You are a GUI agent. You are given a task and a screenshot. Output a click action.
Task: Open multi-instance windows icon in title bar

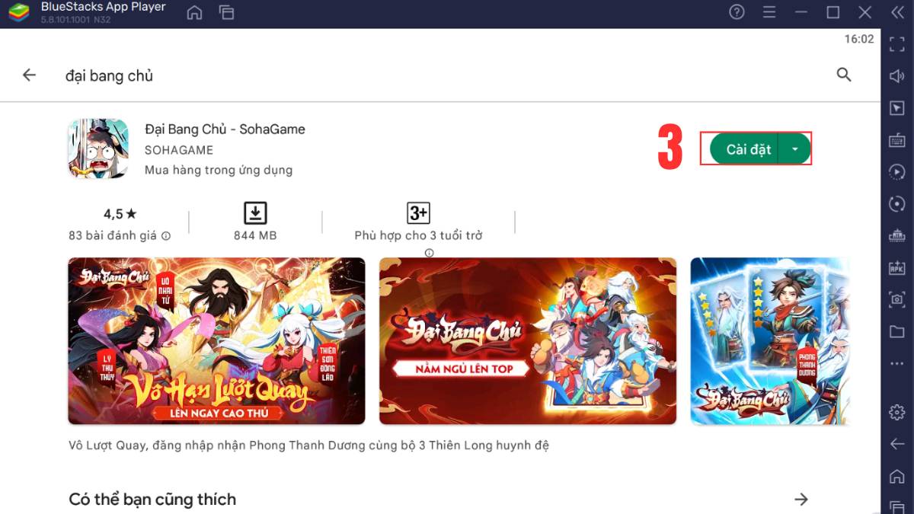click(226, 13)
